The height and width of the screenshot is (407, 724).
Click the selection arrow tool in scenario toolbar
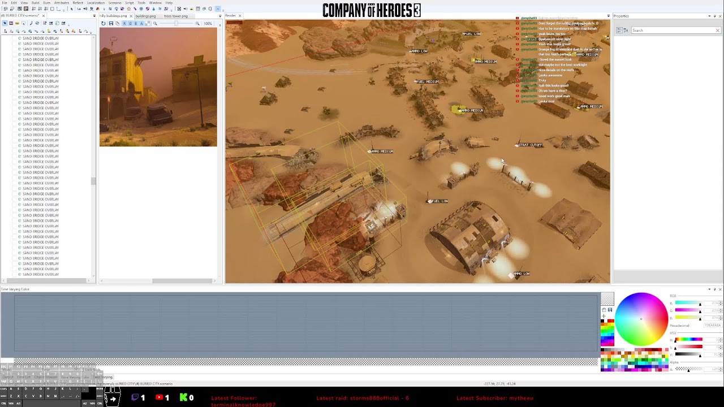[5, 23]
